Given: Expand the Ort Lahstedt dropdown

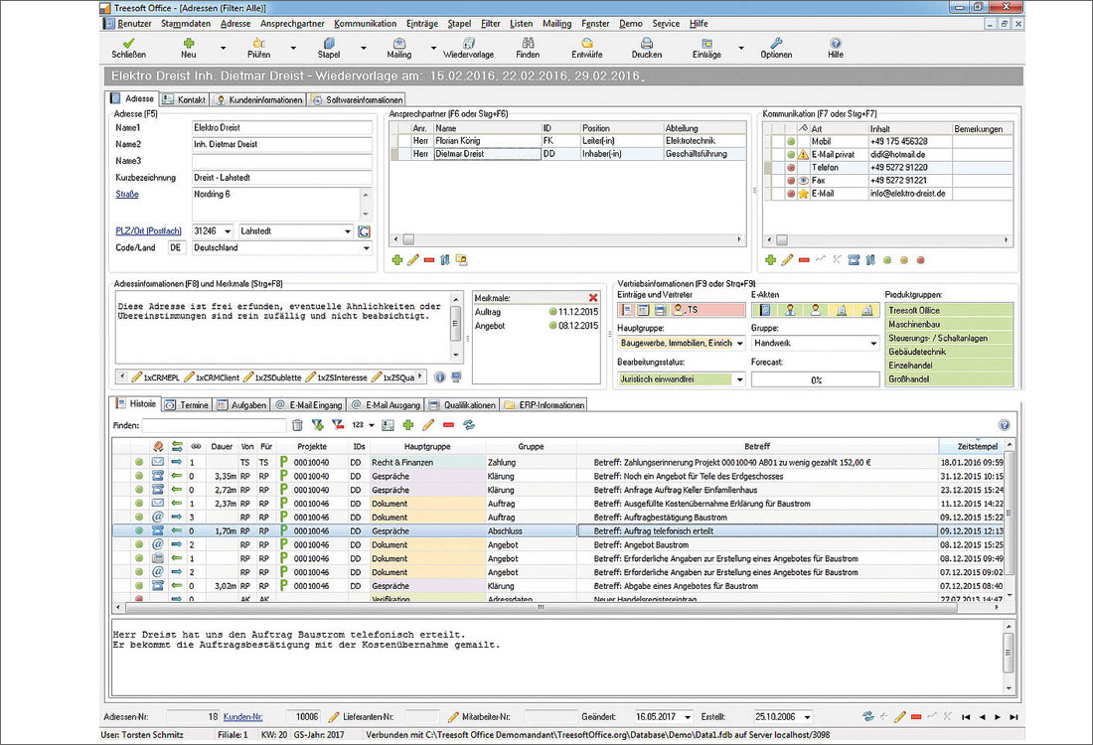Looking at the screenshot, I should (347, 231).
